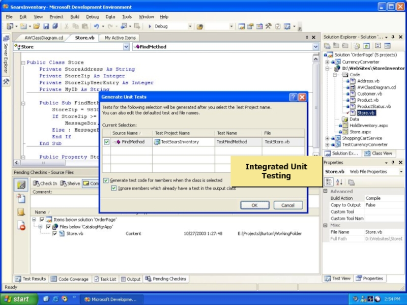Click the Undo icon in the toolbar

96,26
